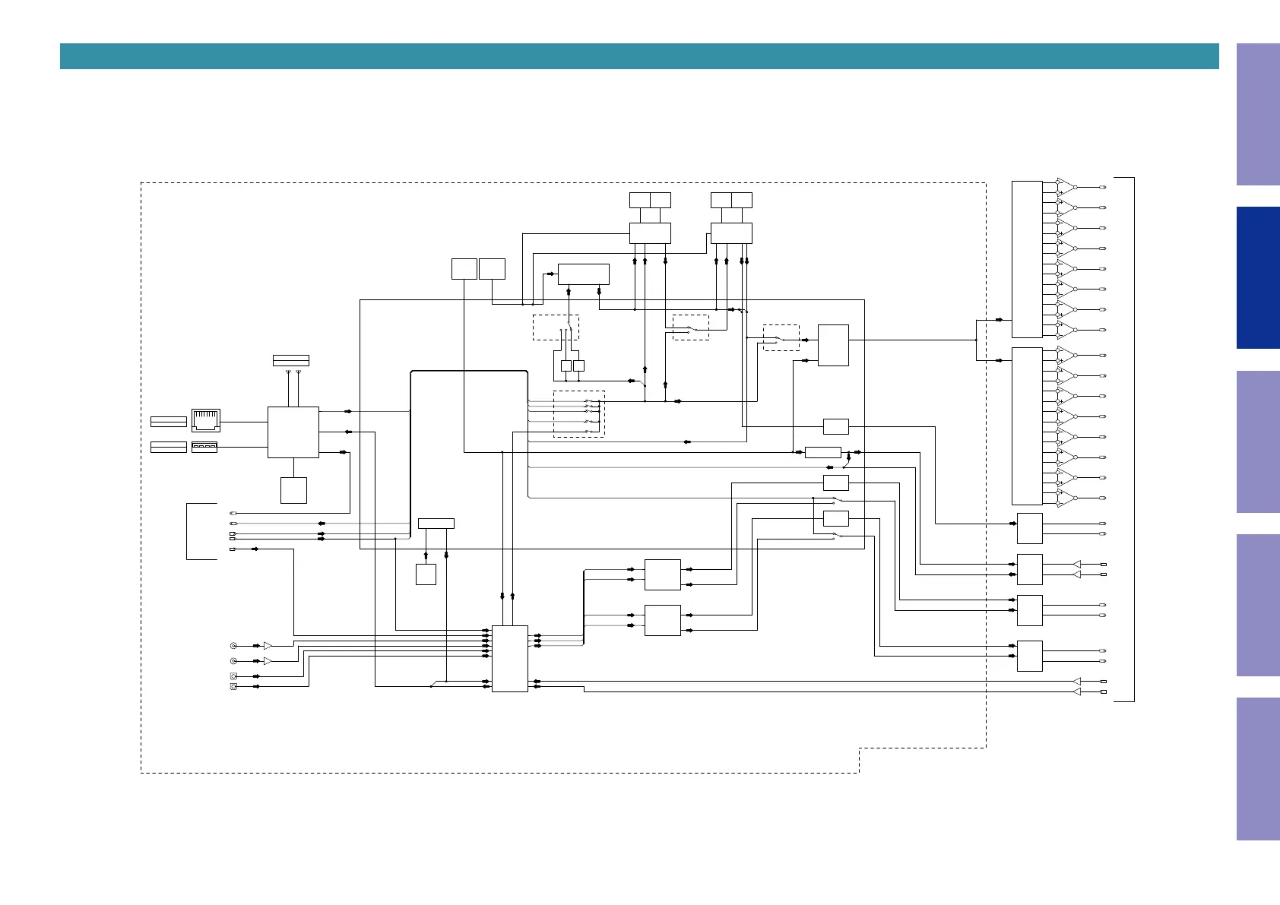Image resolution: width=1280 pixels, height=905 pixels.
Task: Click the bottom square jack at lower left
Action: (x=233, y=687)
